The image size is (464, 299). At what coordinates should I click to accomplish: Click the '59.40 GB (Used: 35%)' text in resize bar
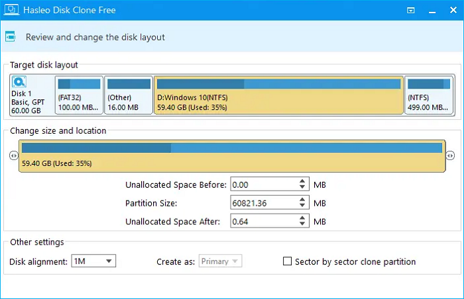(57, 163)
